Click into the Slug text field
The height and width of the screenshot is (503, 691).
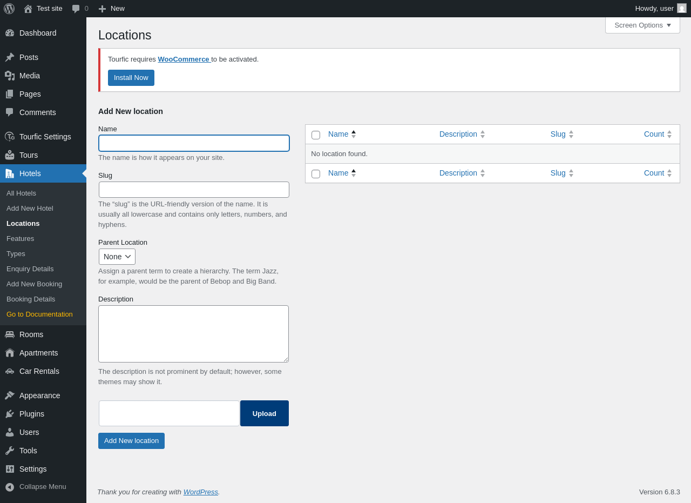click(194, 190)
